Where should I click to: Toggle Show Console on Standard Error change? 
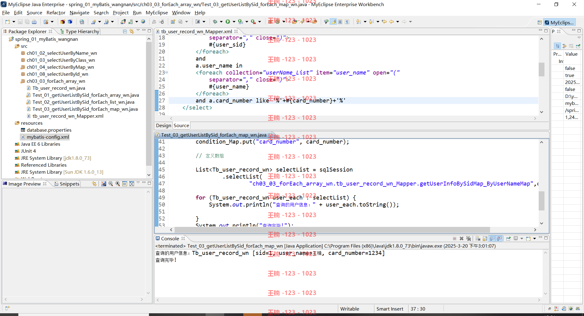point(499,238)
